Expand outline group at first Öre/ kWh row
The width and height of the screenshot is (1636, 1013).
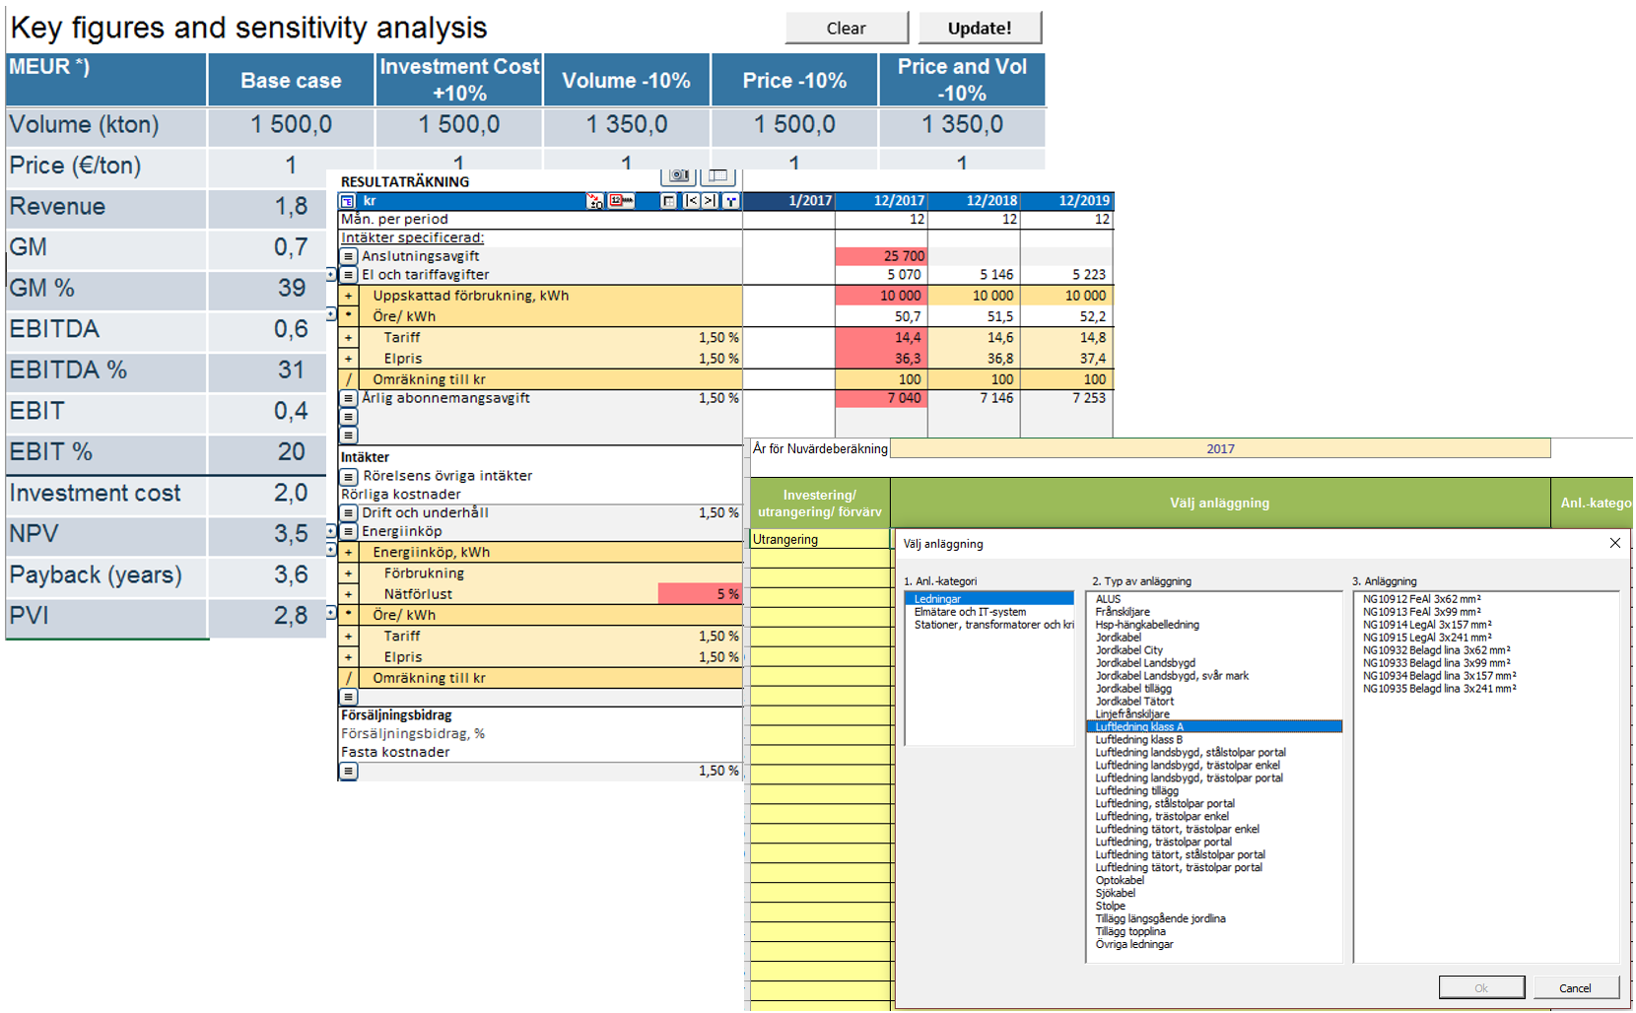click(331, 314)
